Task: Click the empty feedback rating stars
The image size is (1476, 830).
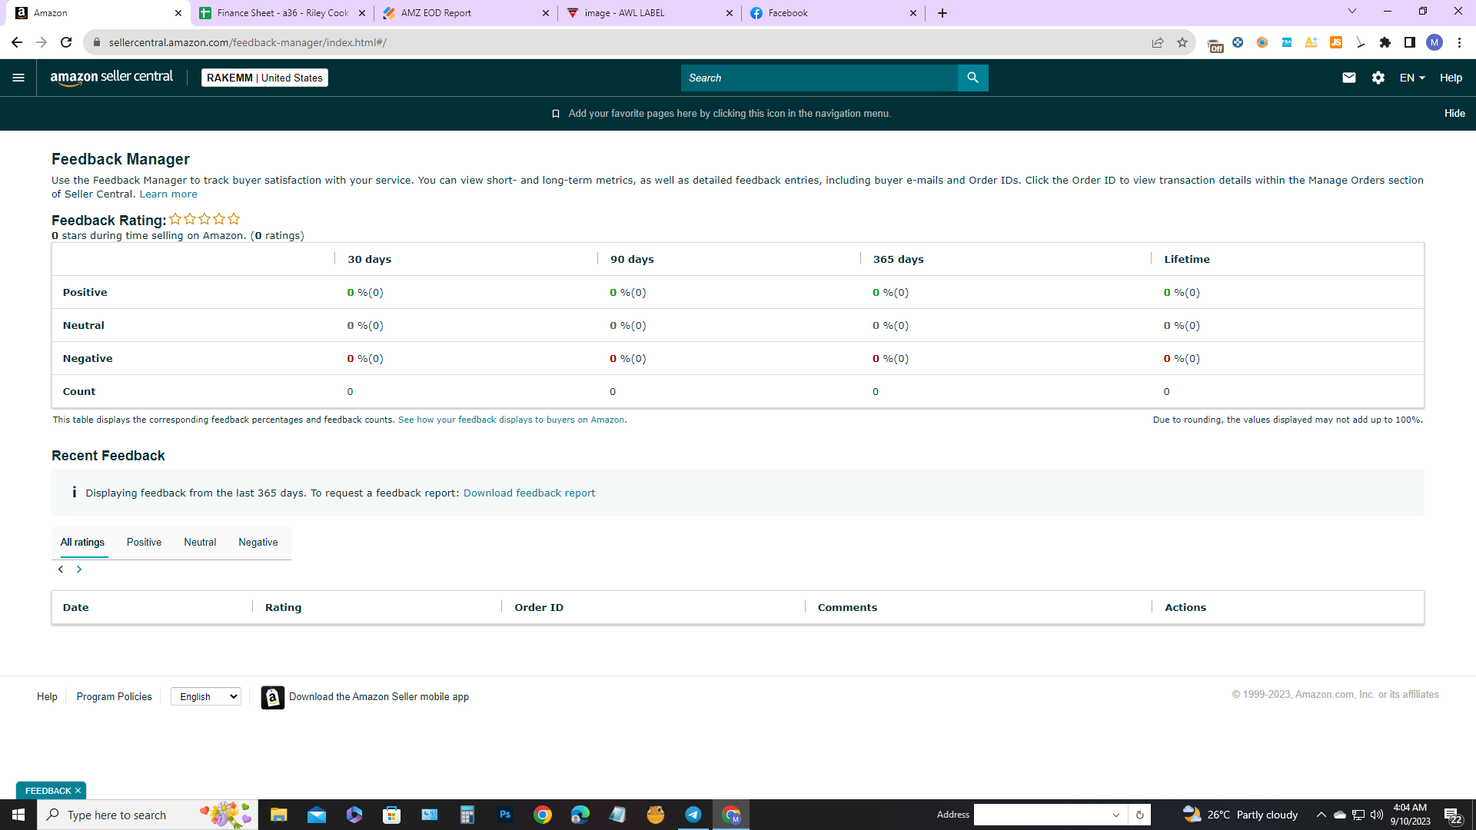Action: (x=204, y=219)
